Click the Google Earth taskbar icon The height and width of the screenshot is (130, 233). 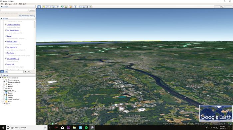[x=92, y=127]
